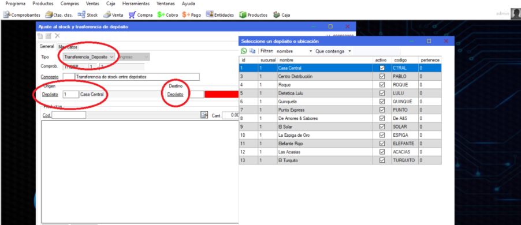The width and height of the screenshot is (521, 225).
Task: Toggle activo checkbox for El Solar
Action: [x=382, y=127]
